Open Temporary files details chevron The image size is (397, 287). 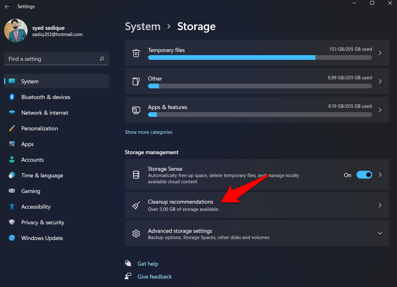[x=380, y=53]
